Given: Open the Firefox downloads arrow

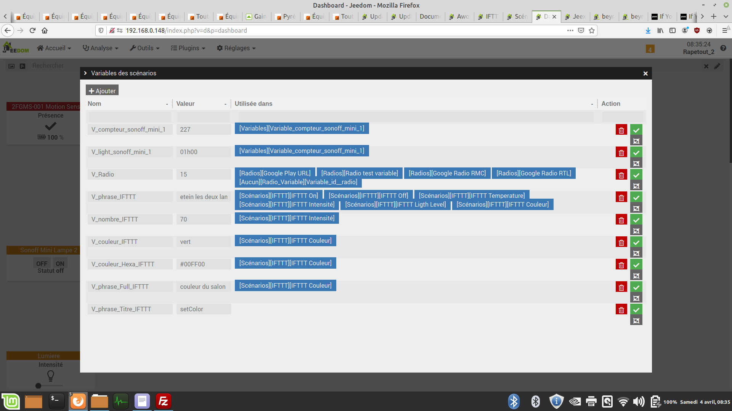Looking at the screenshot, I should pos(648,30).
